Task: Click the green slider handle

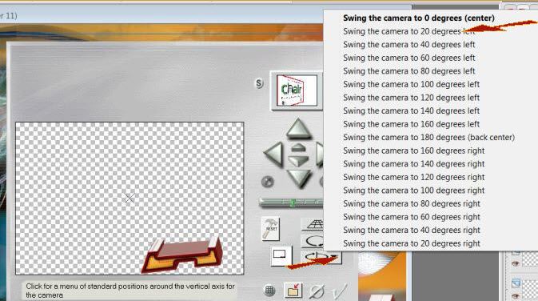Action: pos(293,203)
